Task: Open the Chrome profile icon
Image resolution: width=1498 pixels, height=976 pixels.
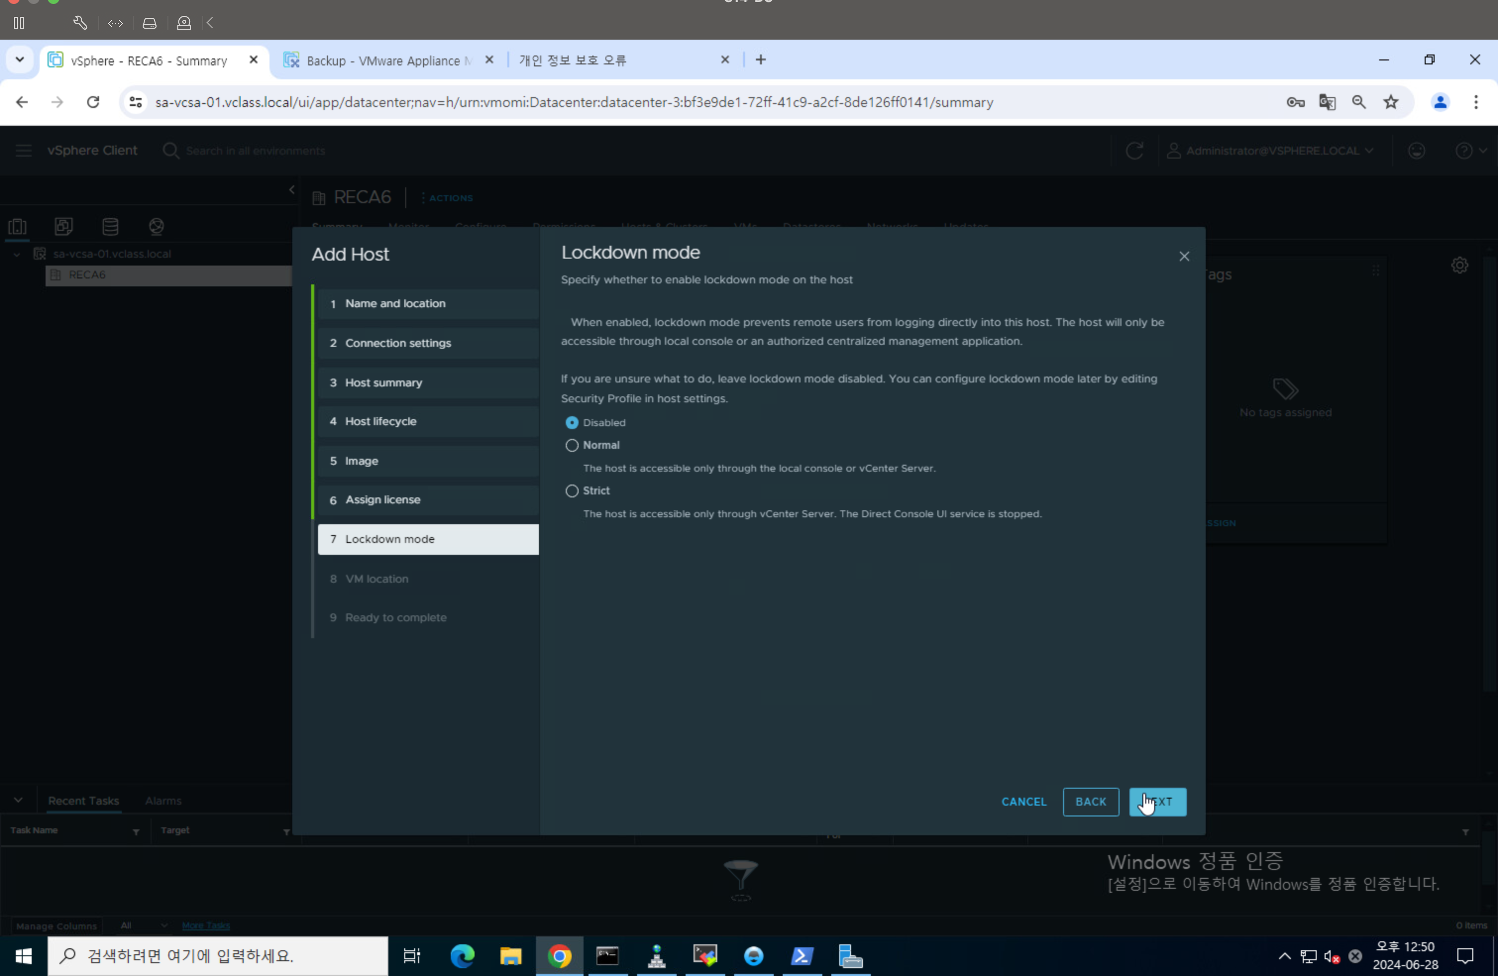Action: (1440, 102)
